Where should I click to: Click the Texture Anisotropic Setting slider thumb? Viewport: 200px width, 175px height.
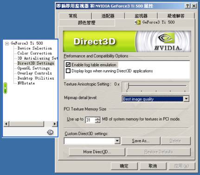point(127,87)
